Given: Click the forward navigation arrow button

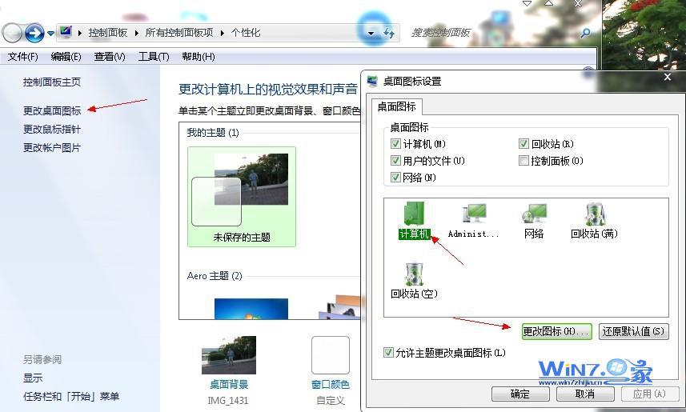Looking at the screenshot, I should click(34, 33).
